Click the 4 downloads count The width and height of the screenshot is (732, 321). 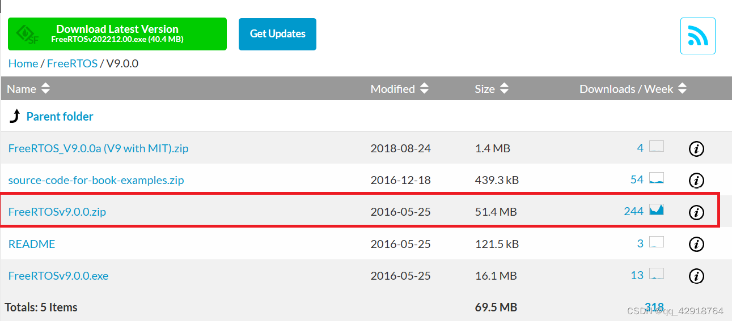click(640, 148)
